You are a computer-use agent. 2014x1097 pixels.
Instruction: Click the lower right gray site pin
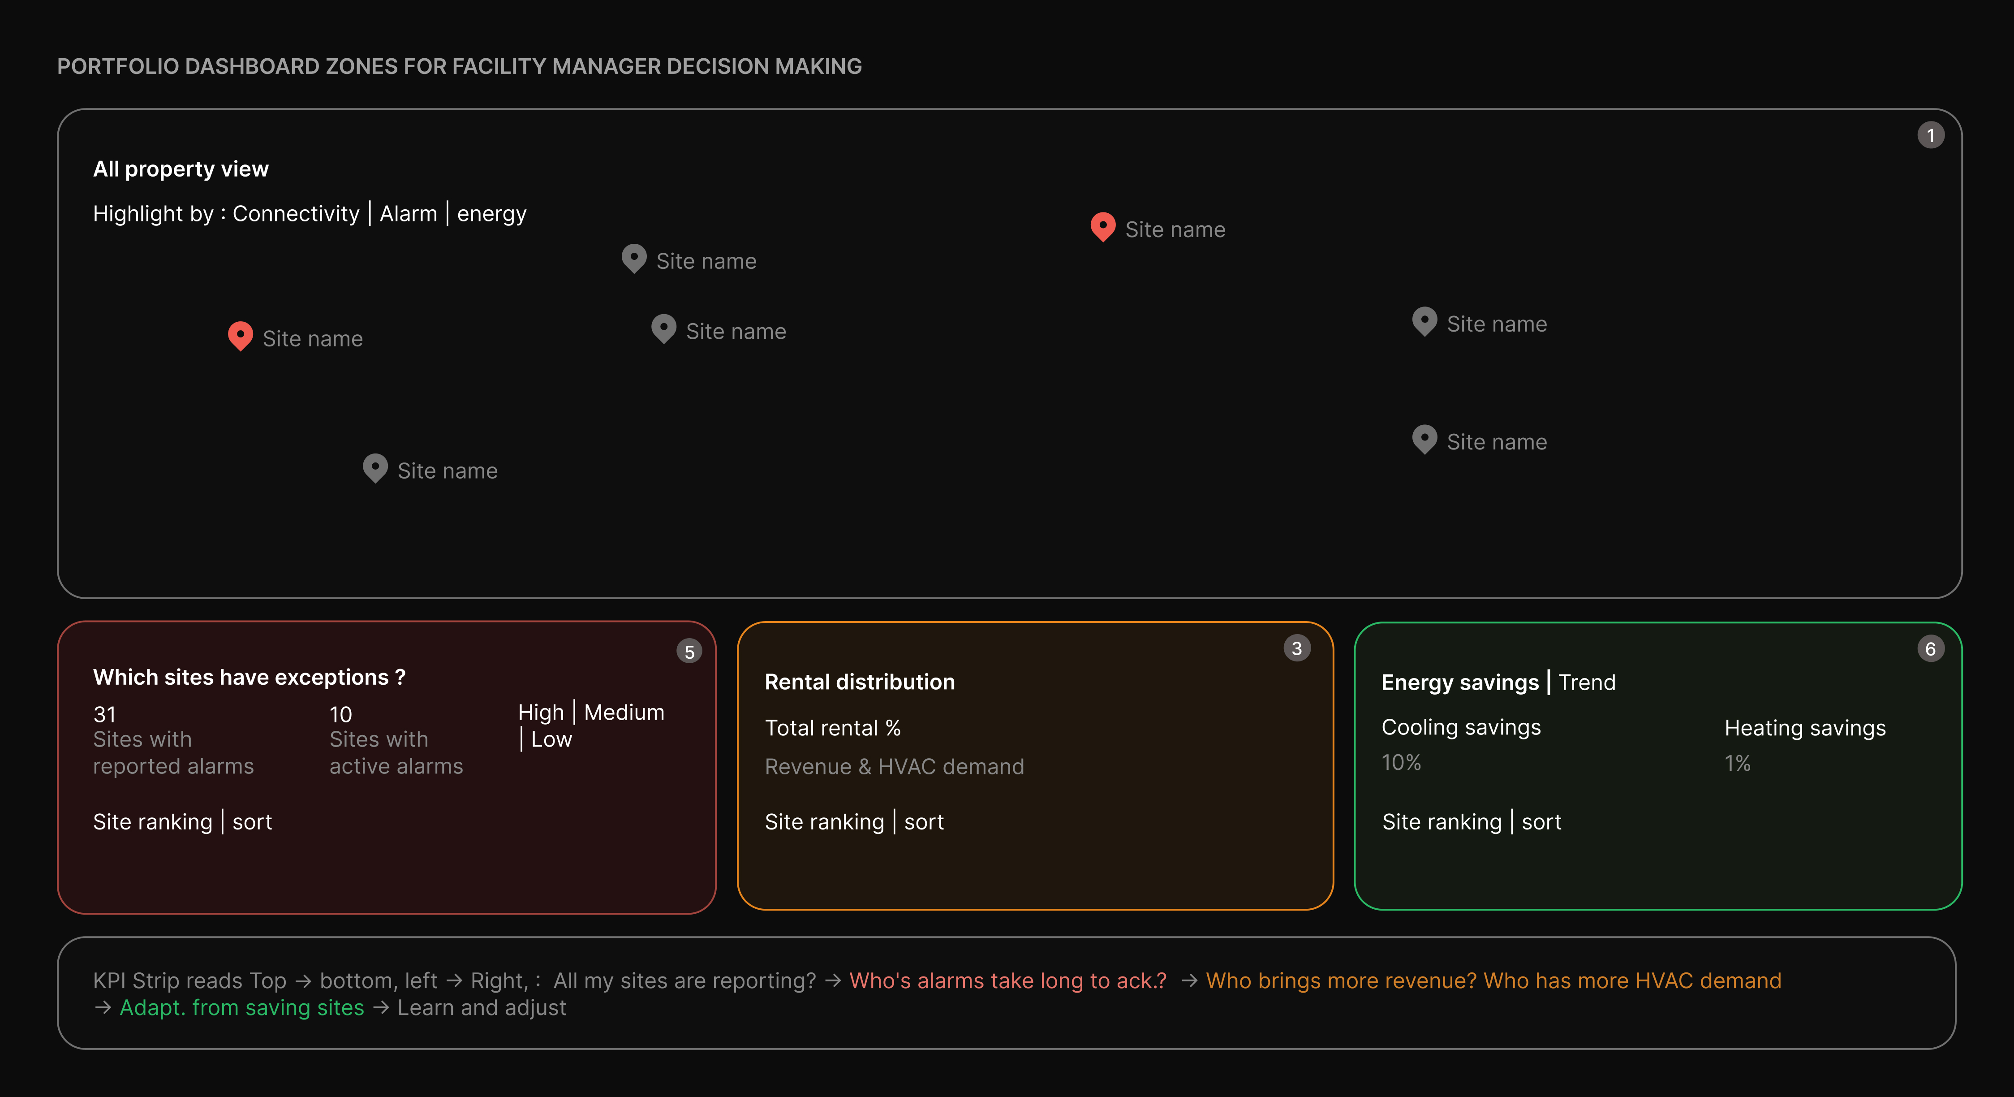point(1424,439)
